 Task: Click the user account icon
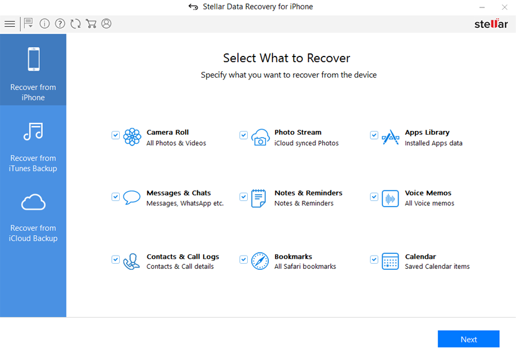coord(107,24)
